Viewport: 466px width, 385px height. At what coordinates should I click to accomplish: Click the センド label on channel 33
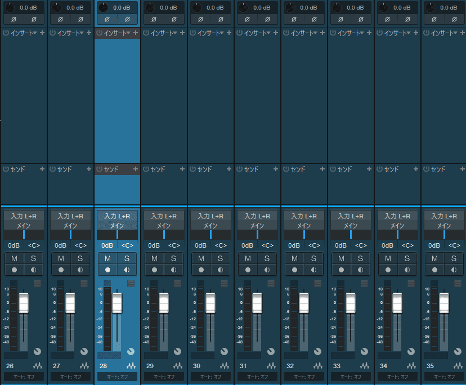coord(345,169)
